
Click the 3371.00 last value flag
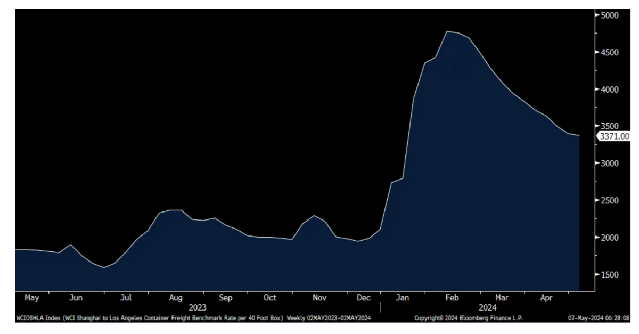coord(613,136)
